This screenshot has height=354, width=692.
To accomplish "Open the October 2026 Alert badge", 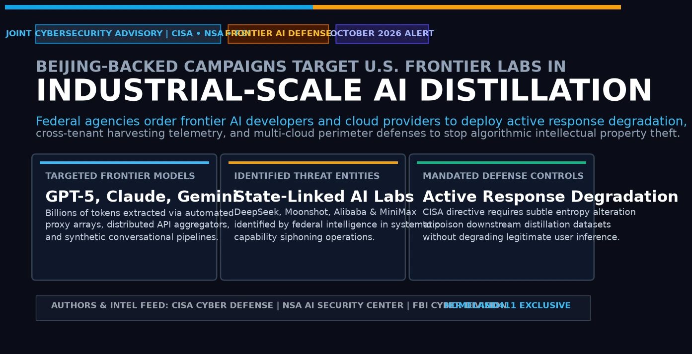I will [382, 34].
